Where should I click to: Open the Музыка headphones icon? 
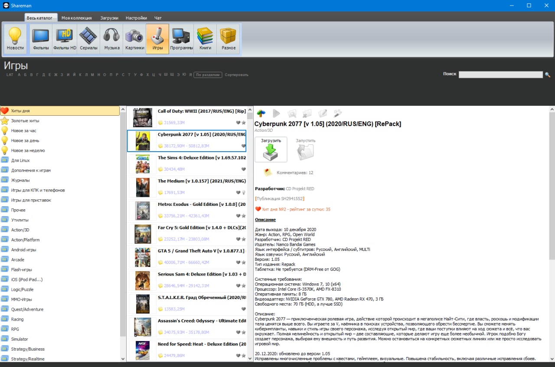[x=112, y=39]
